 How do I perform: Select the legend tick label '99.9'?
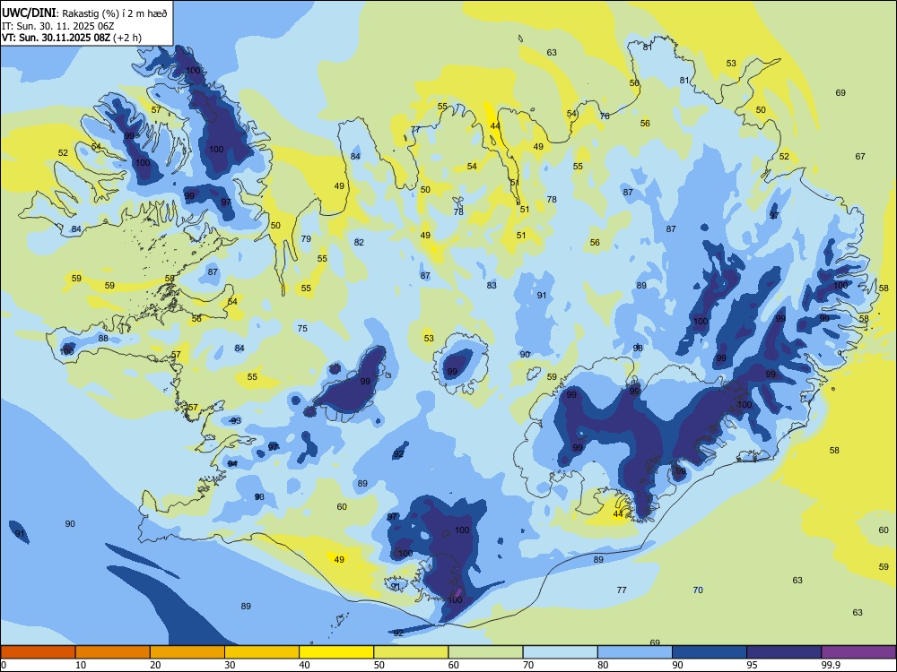point(831,665)
